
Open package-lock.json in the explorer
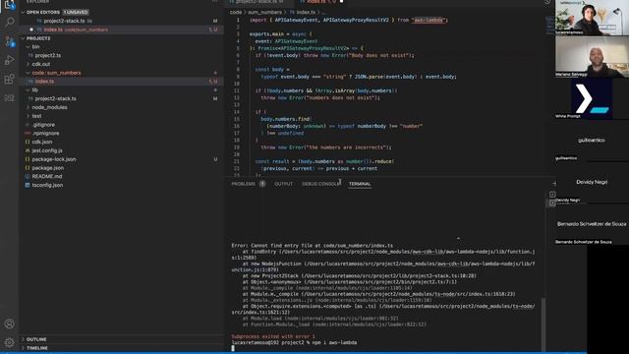coord(54,159)
